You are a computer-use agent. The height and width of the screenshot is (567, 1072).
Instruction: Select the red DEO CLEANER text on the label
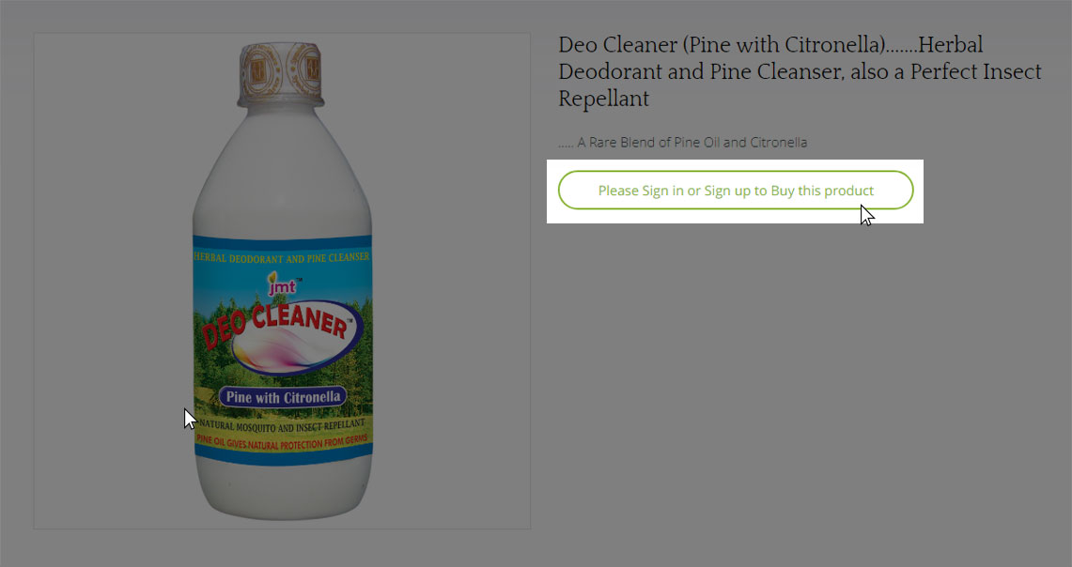277,325
